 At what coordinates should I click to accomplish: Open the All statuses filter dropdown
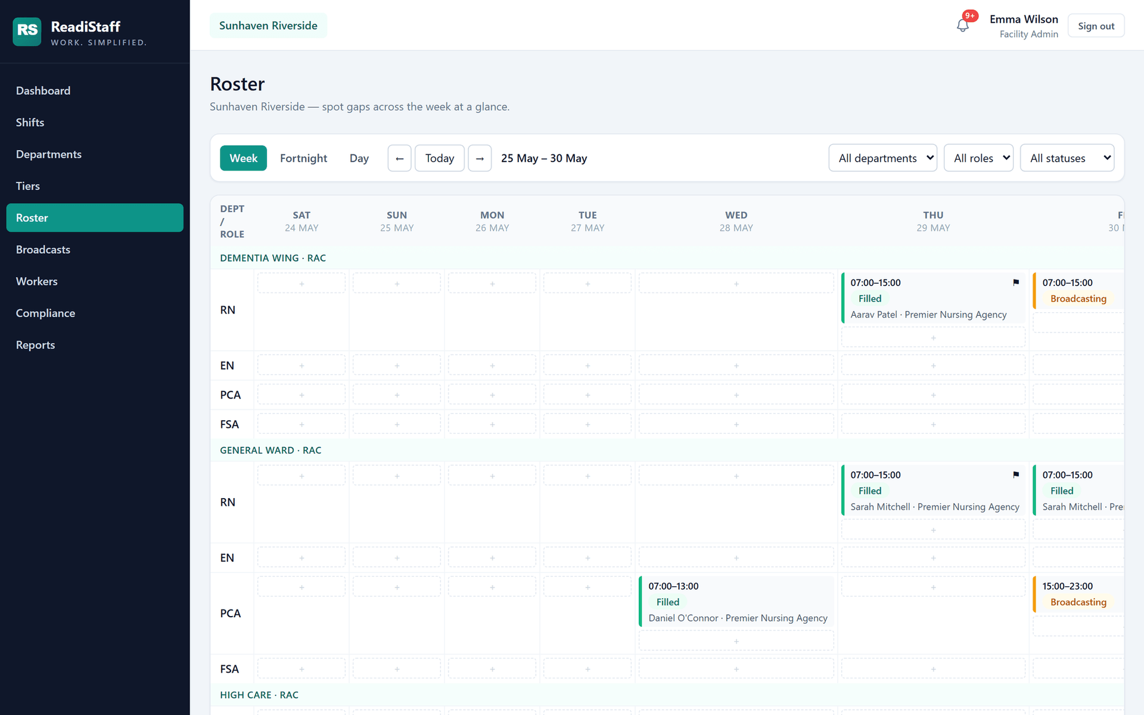(1067, 158)
